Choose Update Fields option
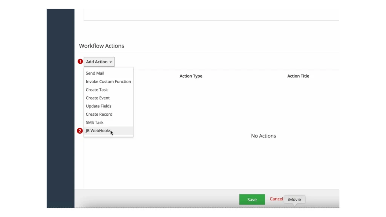Image resolution: width=386 pixels, height=217 pixels. click(x=98, y=106)
